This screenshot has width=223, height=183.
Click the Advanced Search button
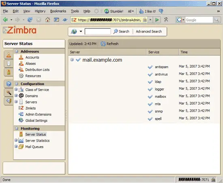[149, 32]
